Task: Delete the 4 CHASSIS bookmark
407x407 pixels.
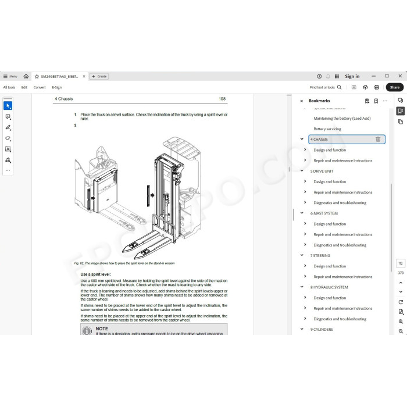Action: point(378,140)
